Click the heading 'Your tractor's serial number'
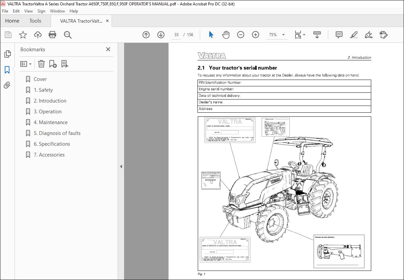This screenshot has width=404, height=280. (243, 68)
